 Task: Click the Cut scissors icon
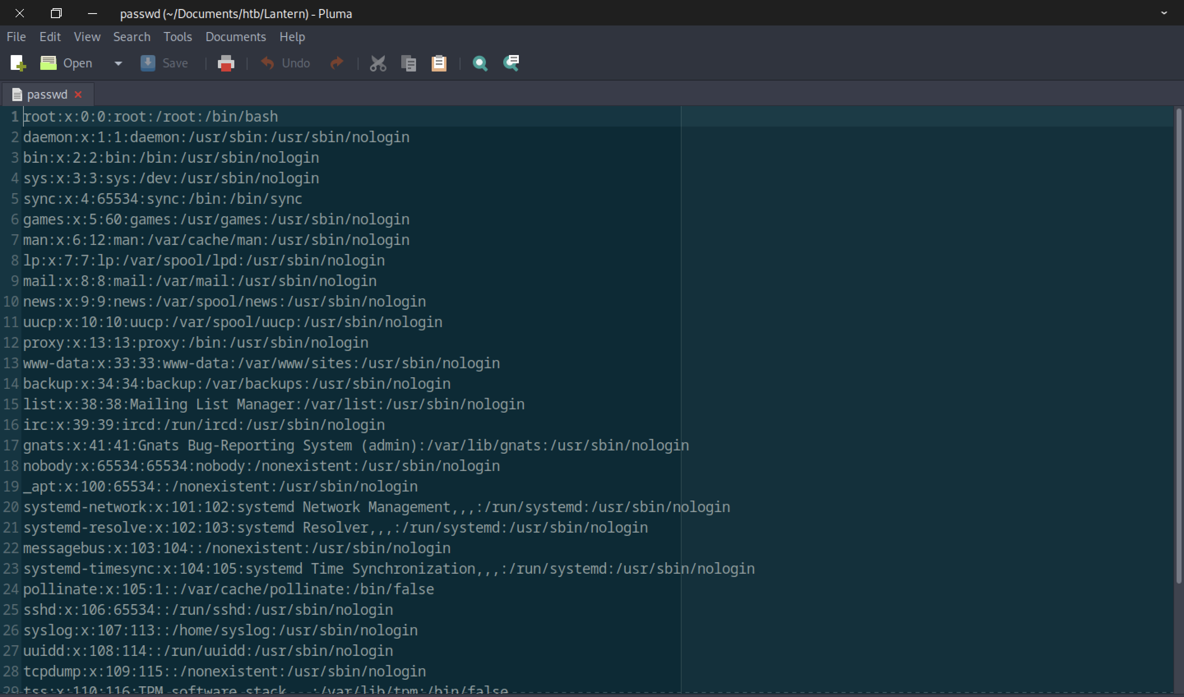(x=378, y=63)
